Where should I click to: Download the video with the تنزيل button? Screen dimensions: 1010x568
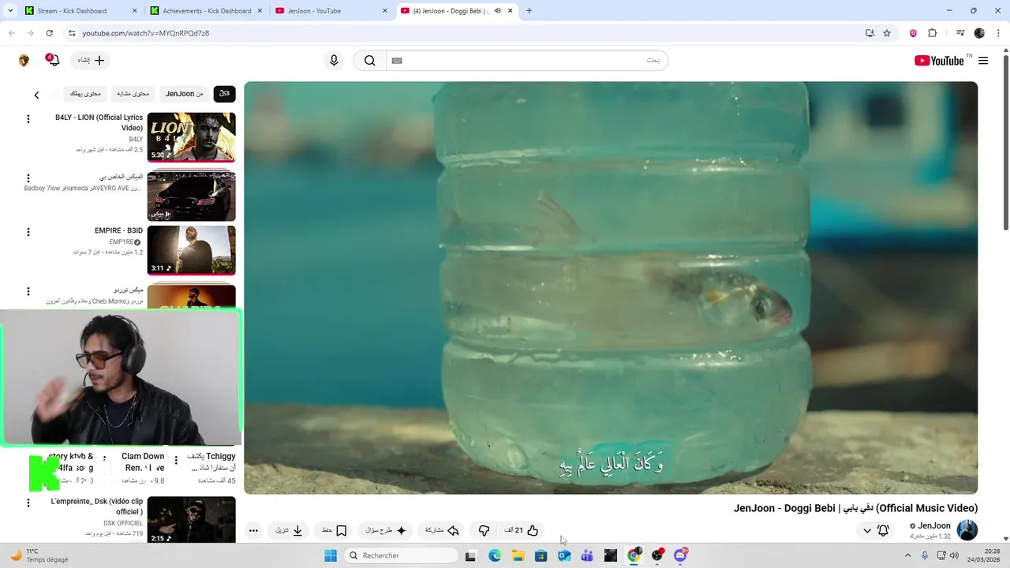290,530
